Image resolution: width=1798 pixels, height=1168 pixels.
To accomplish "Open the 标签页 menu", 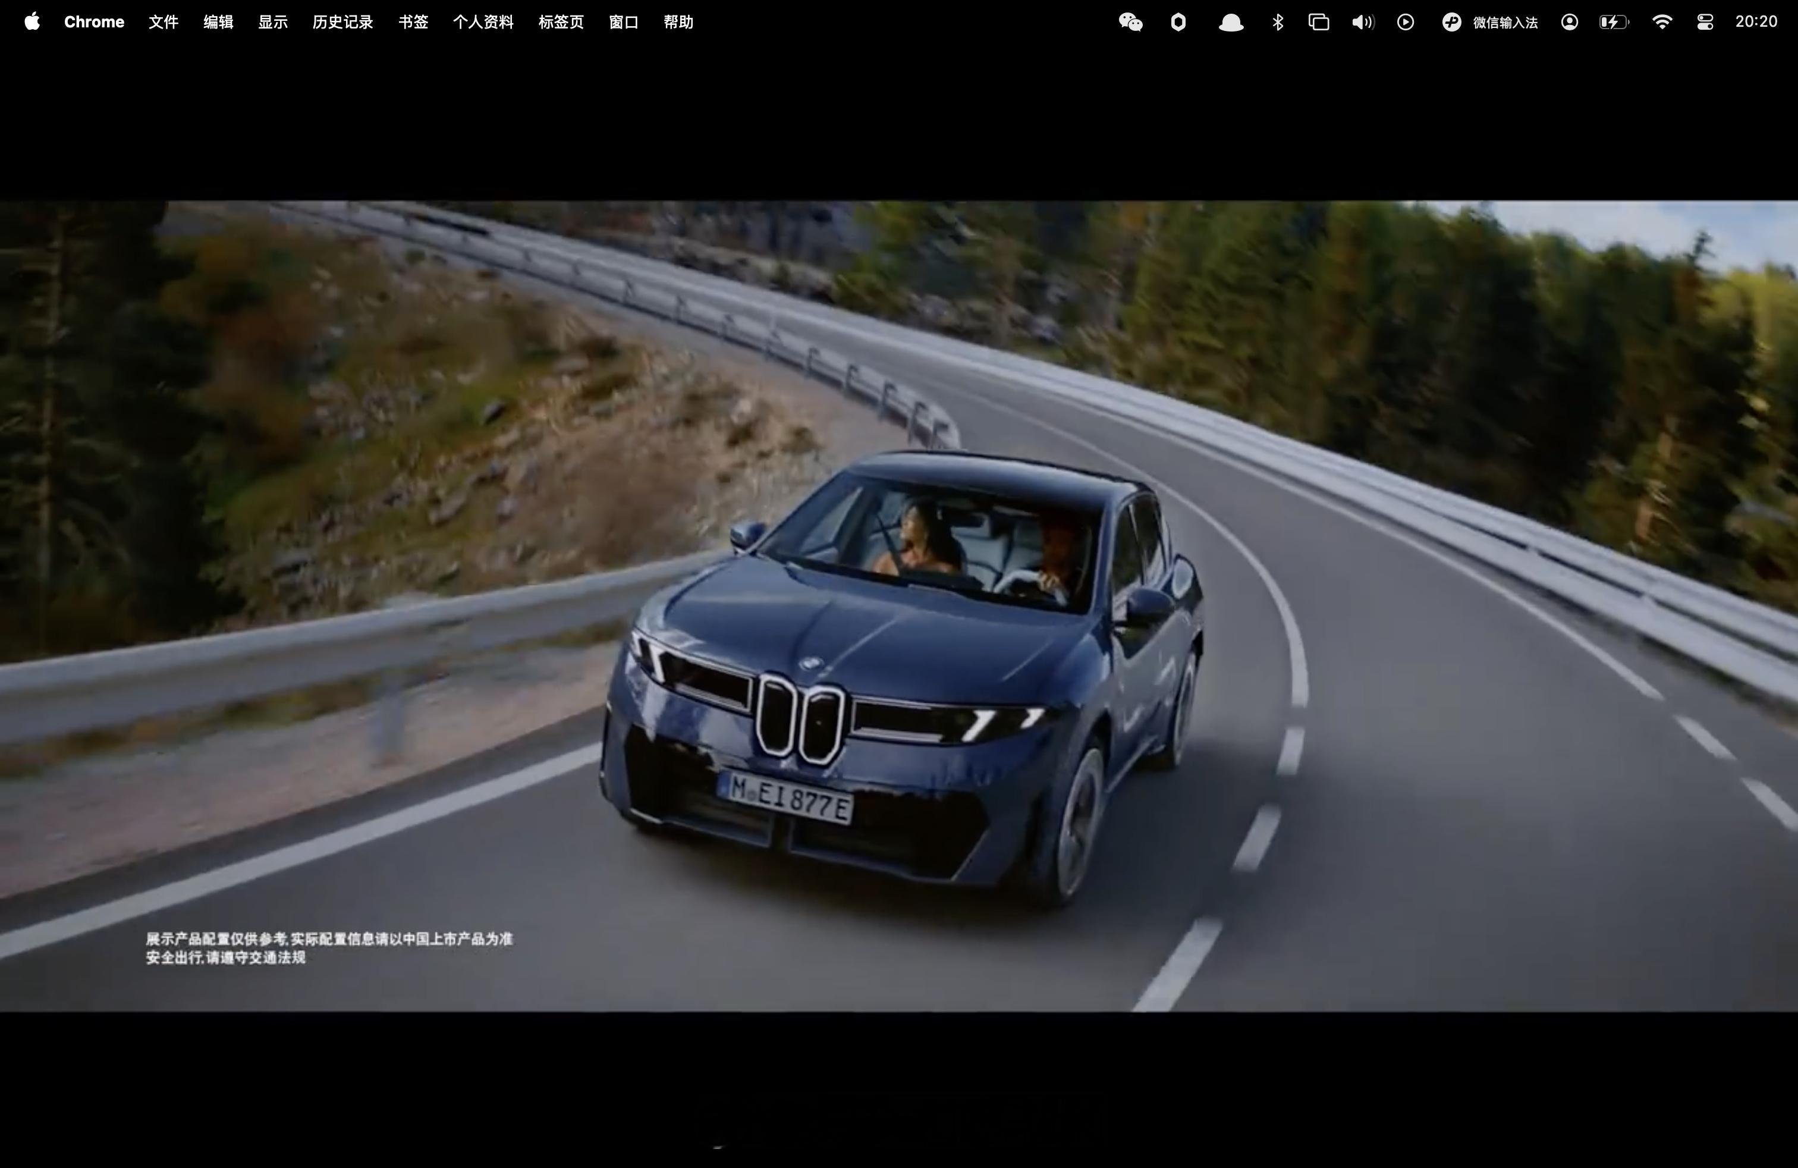I will (x=561, y=22).
